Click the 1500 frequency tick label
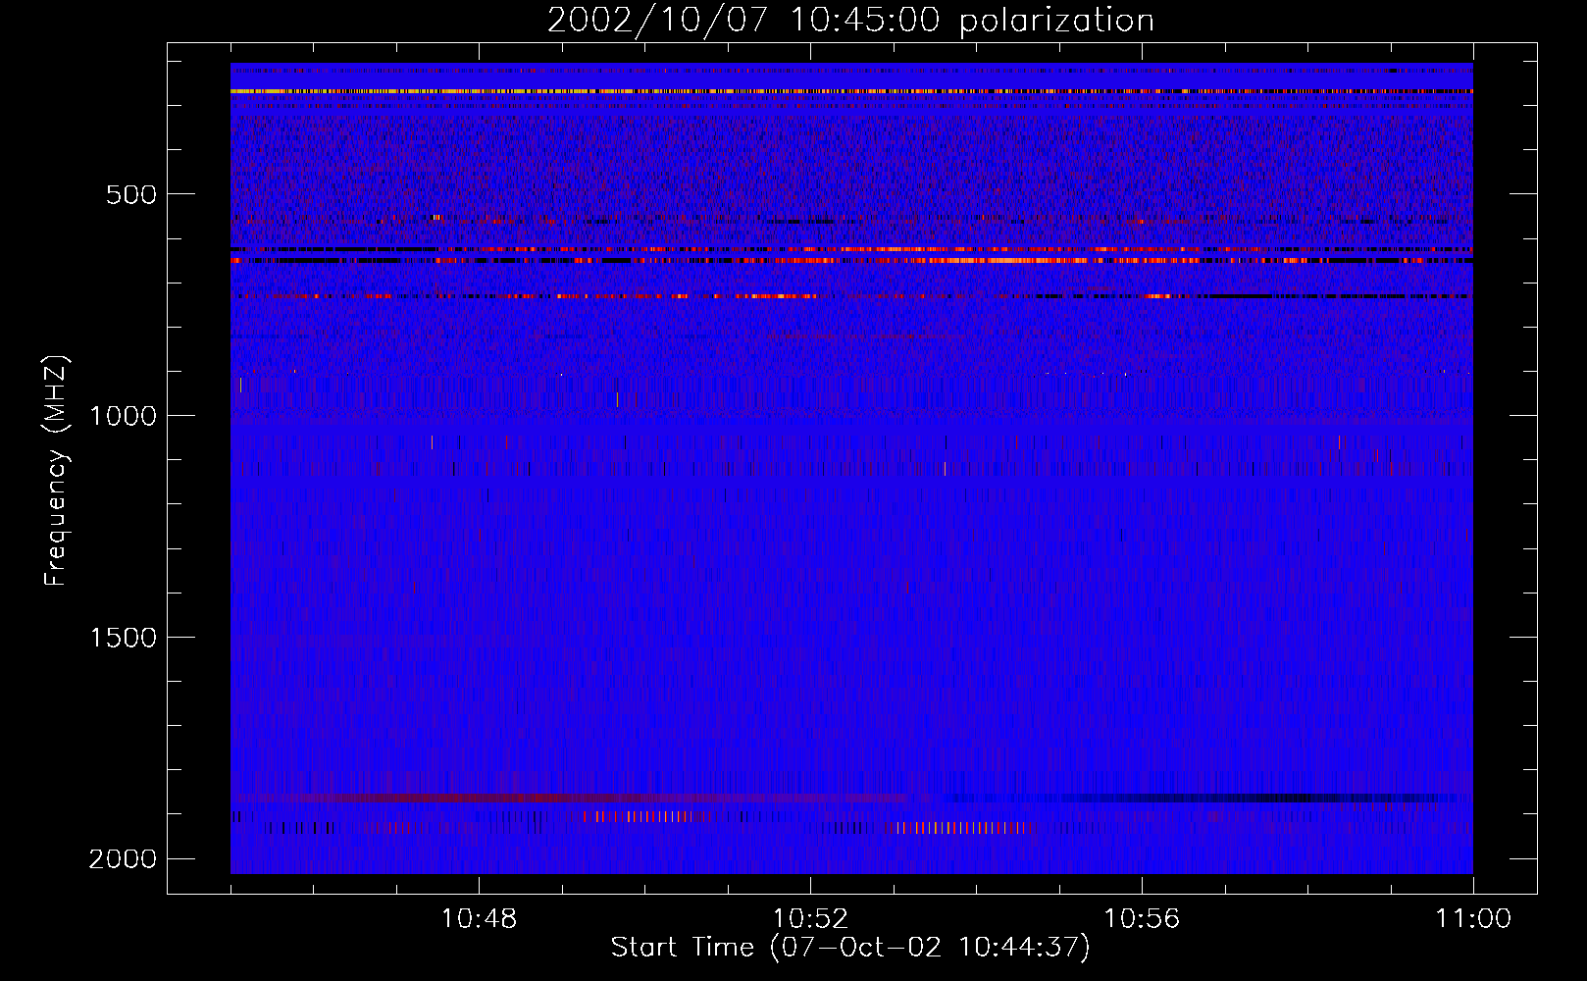Image resolution: width=1587 pixels, height=981 pixels. [x=123, y=638]
